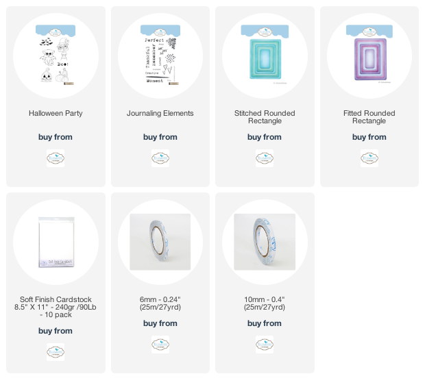Open Journaling Elements stamp image

click(x=160, y=55)
